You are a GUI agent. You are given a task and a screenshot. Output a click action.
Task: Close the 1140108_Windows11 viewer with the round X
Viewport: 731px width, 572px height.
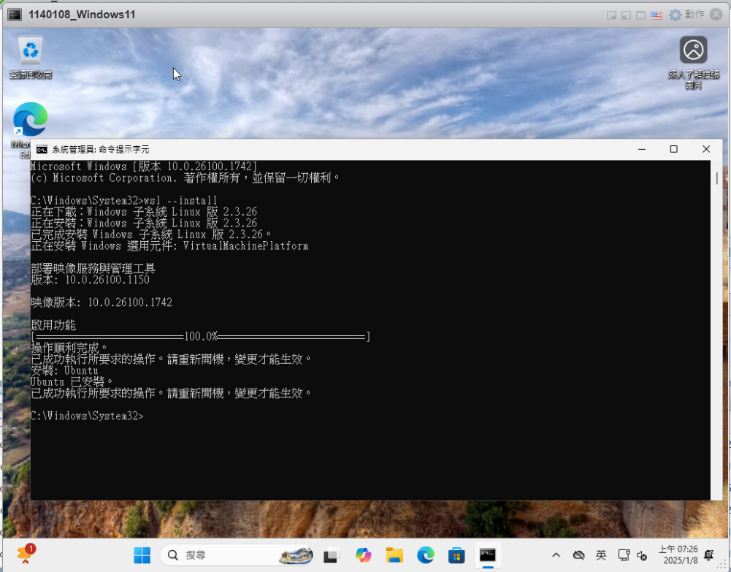716,15
